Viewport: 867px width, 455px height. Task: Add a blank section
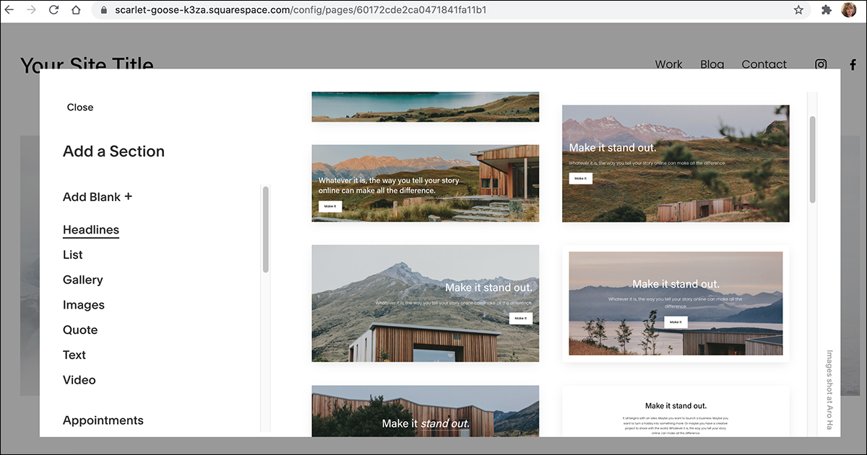point(98,197)
